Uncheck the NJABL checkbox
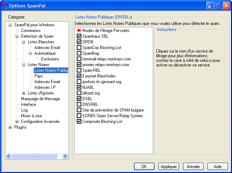Screen dimensions: 232x173 (79, 87)
